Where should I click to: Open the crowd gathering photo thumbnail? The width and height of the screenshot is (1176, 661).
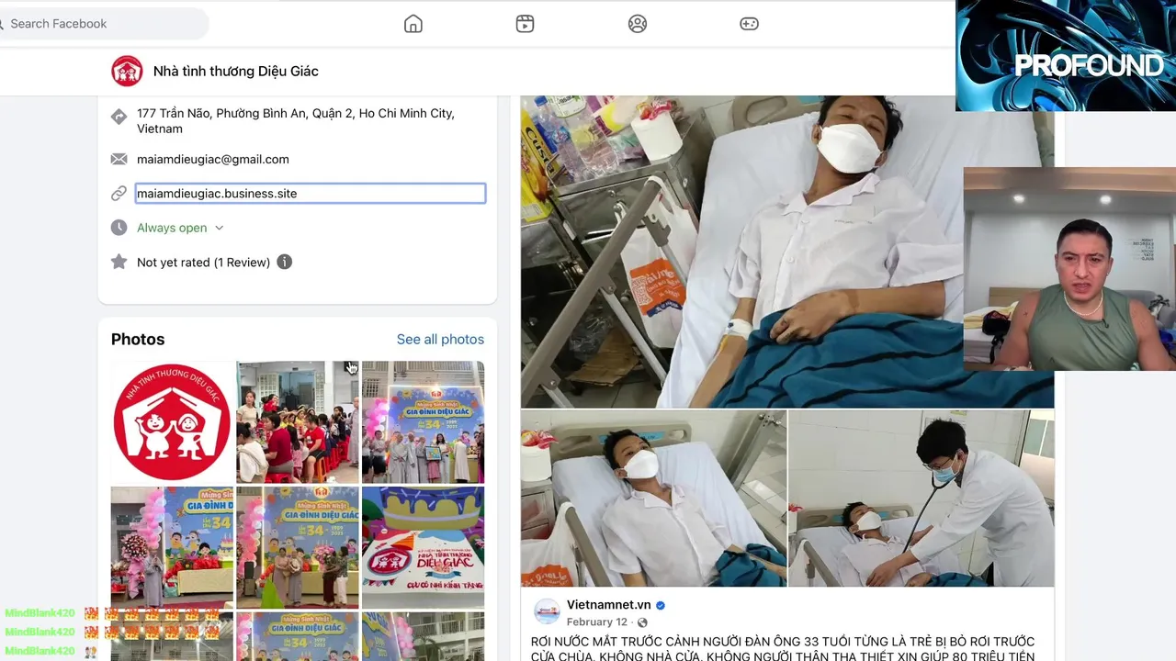pyautogui.click(x=298, y=422)
